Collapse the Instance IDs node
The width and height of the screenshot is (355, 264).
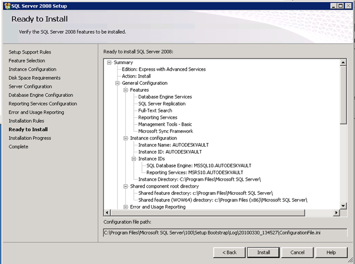pyautogui.click(x=134, y=159)
